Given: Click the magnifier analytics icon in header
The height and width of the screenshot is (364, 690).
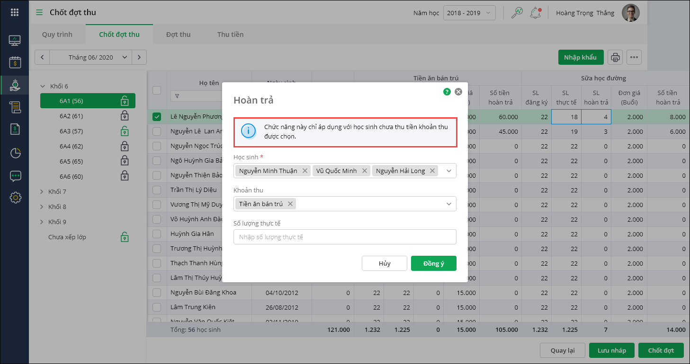Looking at the screenshot, I should 517,13.
